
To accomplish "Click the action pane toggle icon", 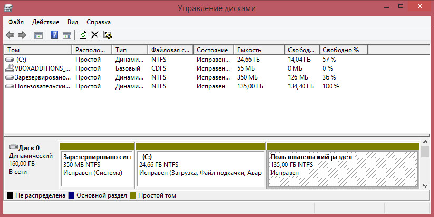I will pyautogui.click(x=67, y=35).
